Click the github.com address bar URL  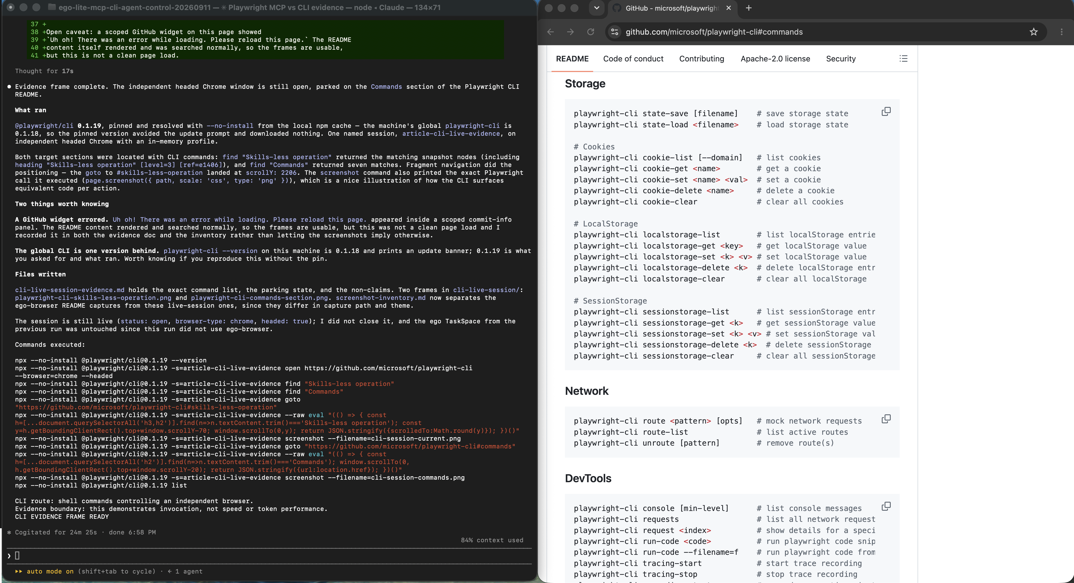click(x=714, y=32)
